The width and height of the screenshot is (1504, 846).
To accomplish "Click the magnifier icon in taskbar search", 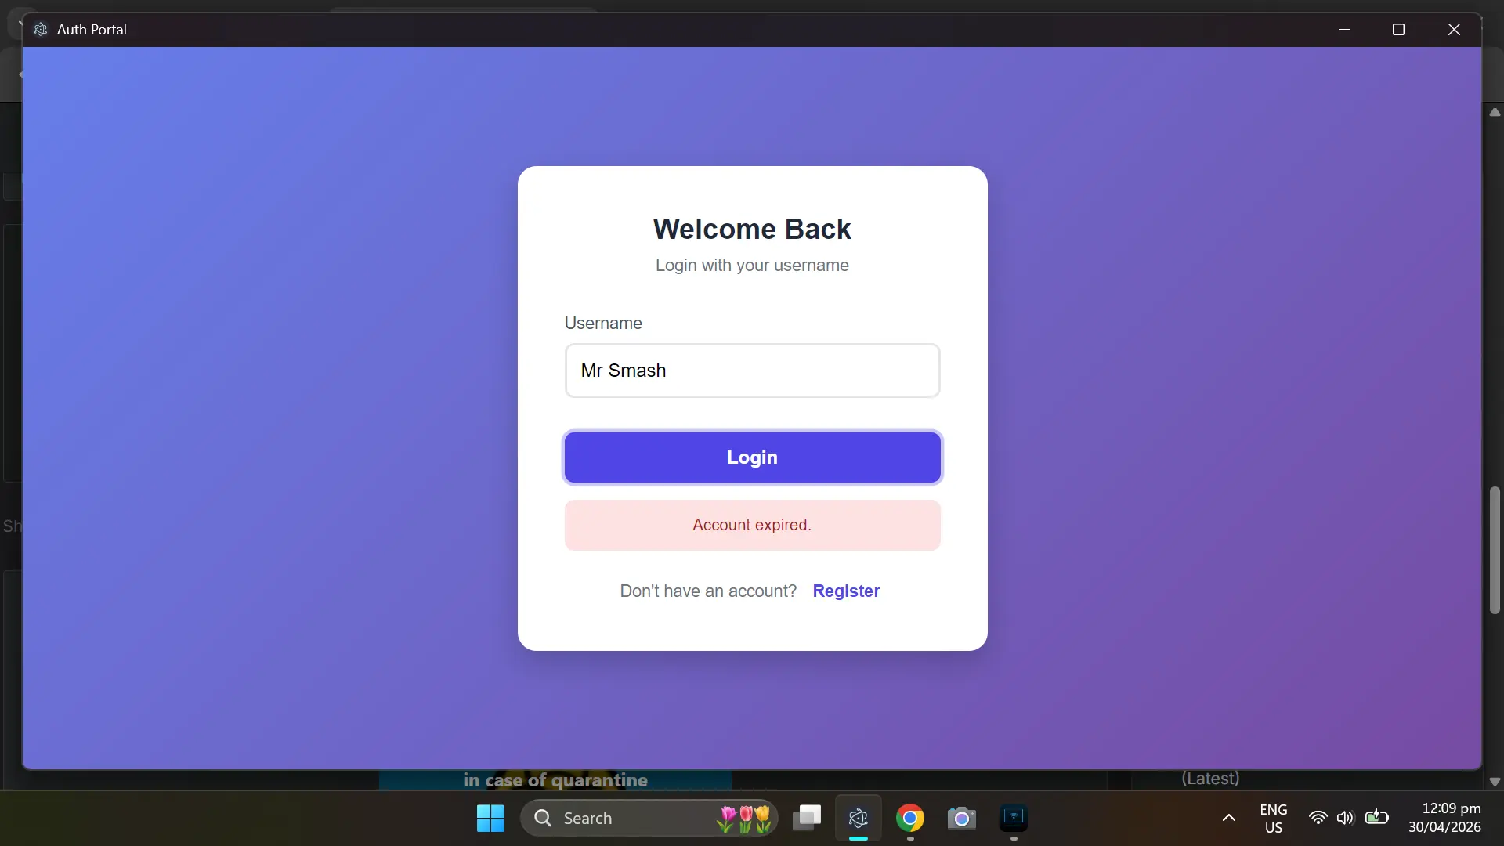I will (x=543, y=819).
